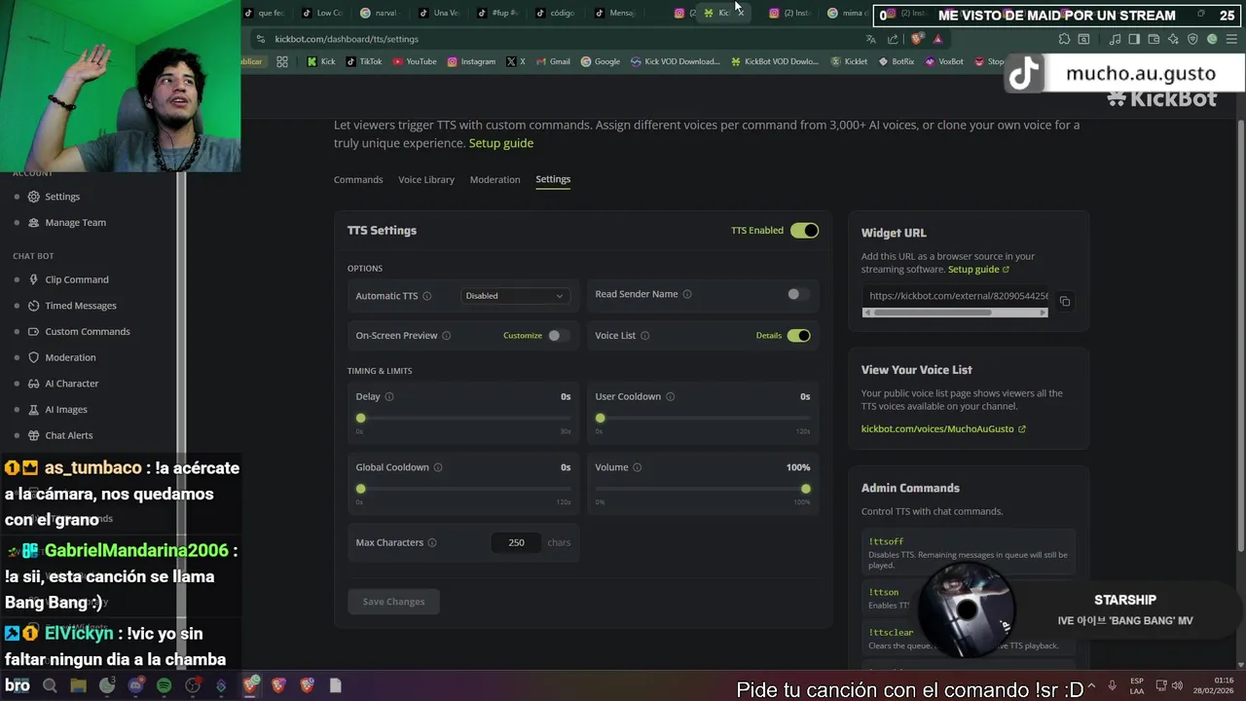Click the Max Characters input field
Viewport: 1246px width, 701px height.
click(516, 542)
